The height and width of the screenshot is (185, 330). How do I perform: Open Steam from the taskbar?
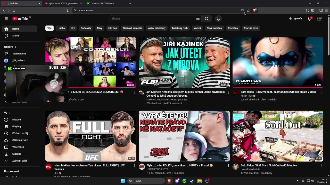192,181
